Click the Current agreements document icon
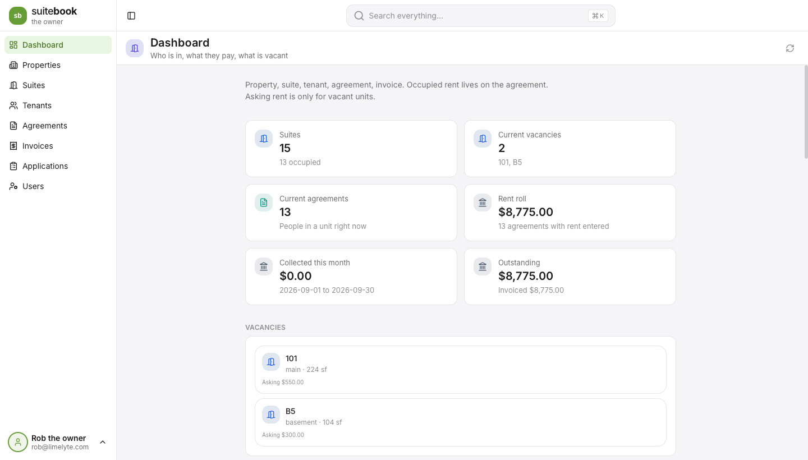Image resolution: width=808 pixels, height=460 pixels. [x=264, y=203]
